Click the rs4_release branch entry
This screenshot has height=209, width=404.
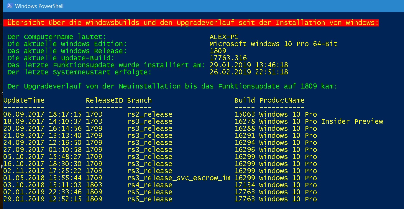(150, 185)
